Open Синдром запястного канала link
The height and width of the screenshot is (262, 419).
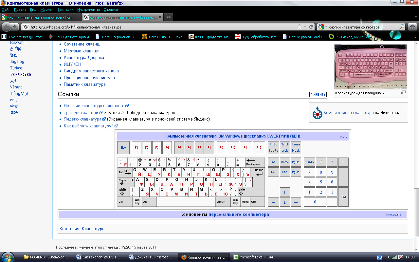point(91,71)
